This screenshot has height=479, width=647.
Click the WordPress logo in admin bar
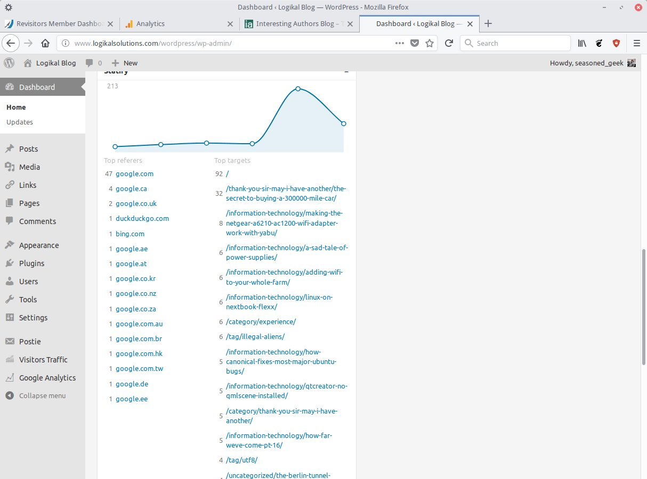tap(9, 63)
